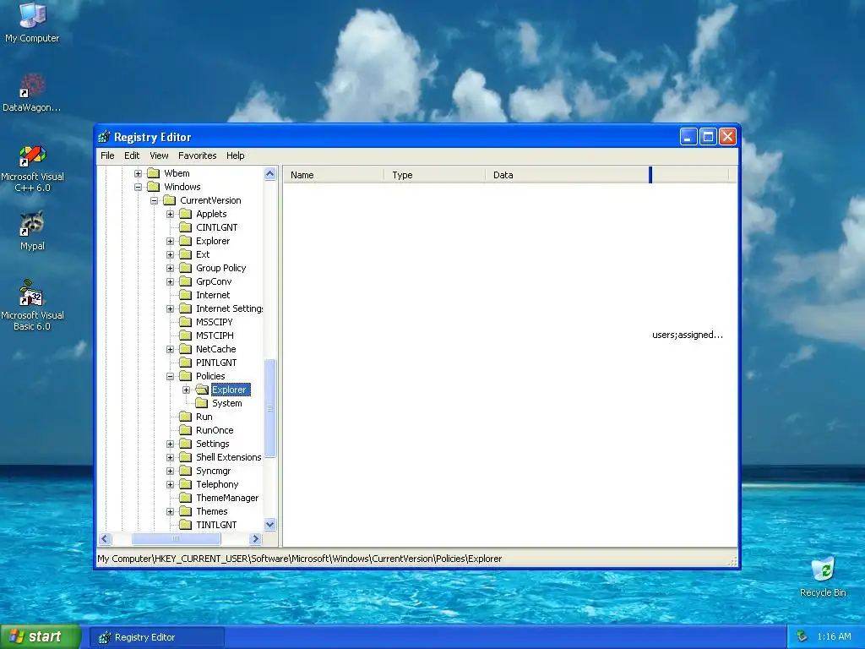Collapse the Windows tree node

pos(138,187)
